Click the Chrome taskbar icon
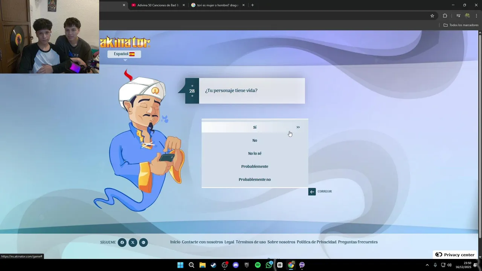Viewport: 482px width, 271px height. click(x=291, y=265)
